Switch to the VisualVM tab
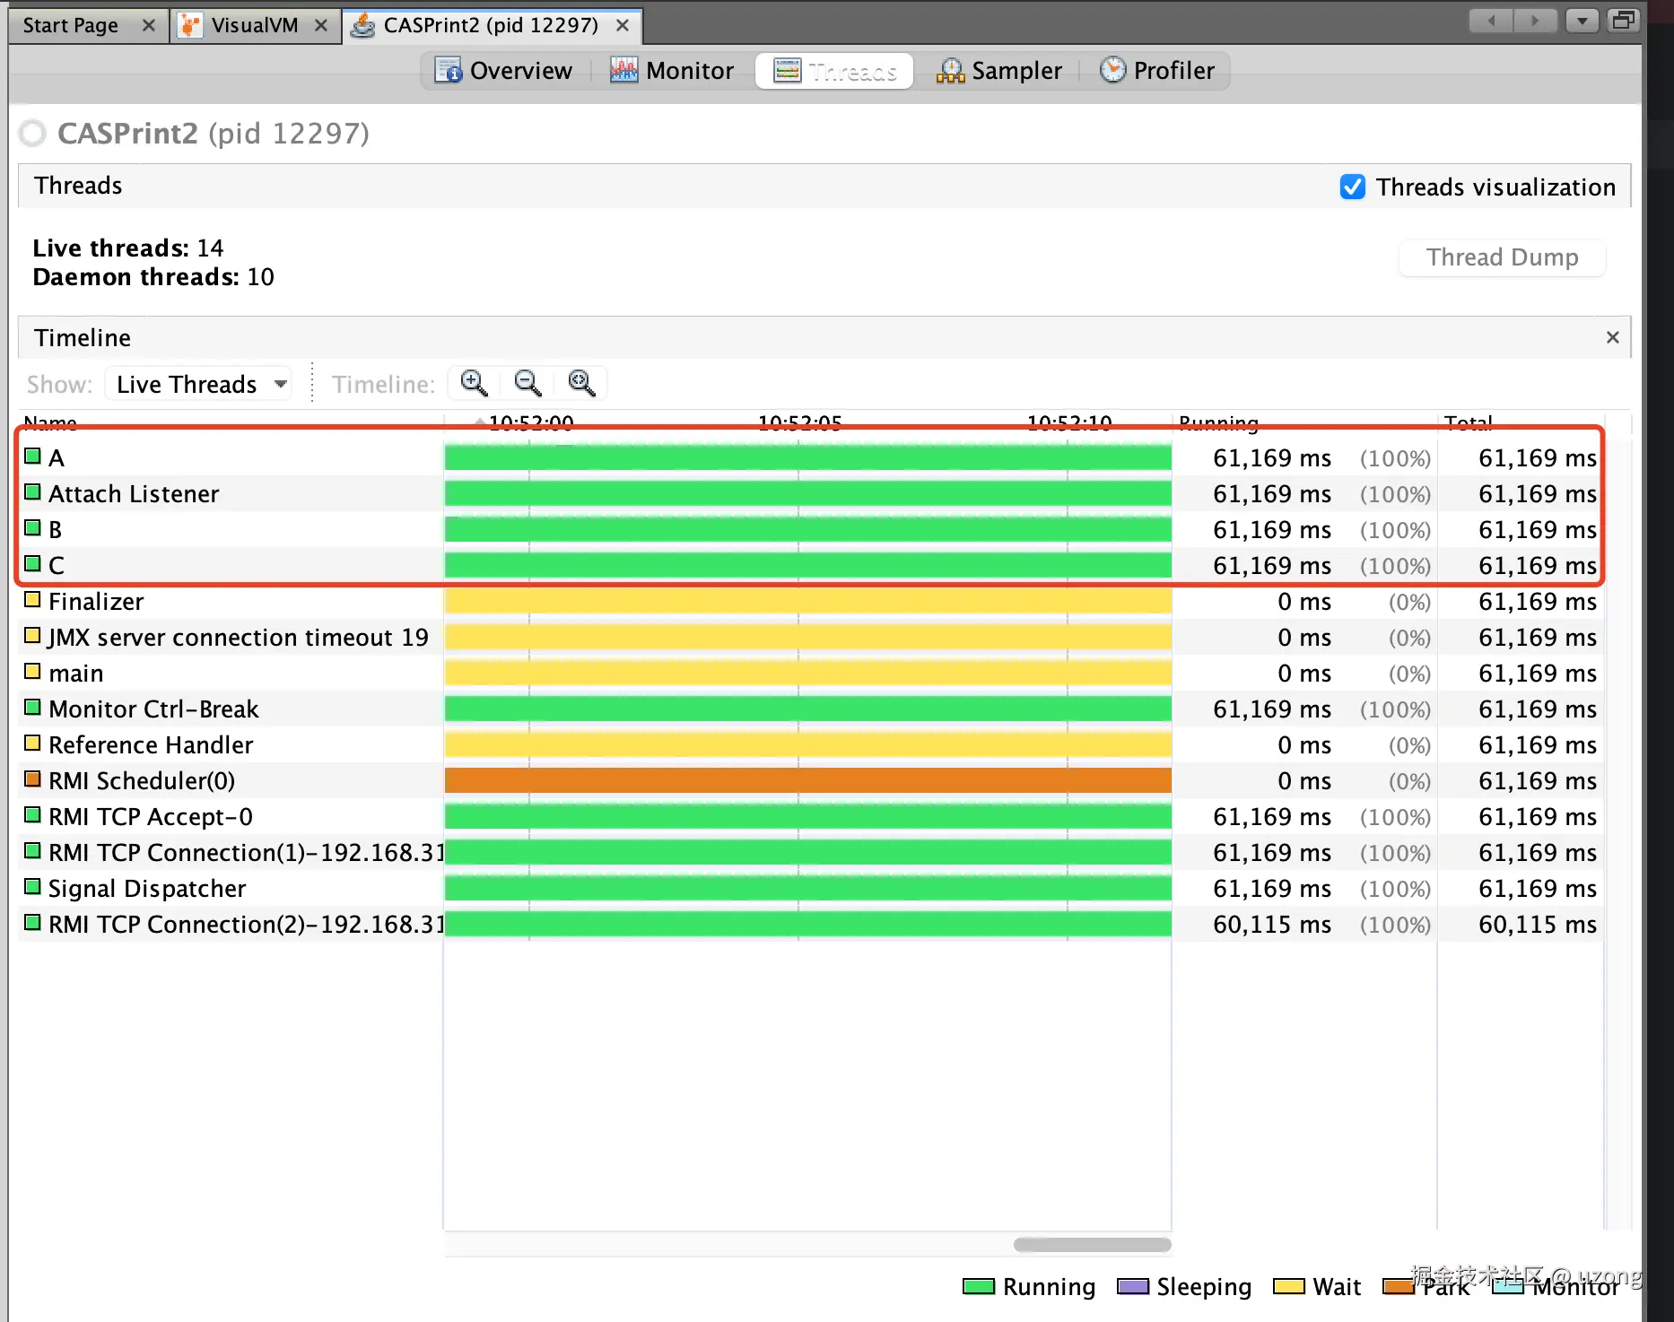This screenshot has width=1674, height=1322. 256,25
